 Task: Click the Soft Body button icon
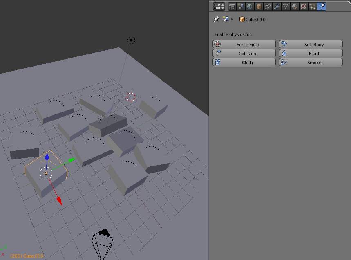284,44
